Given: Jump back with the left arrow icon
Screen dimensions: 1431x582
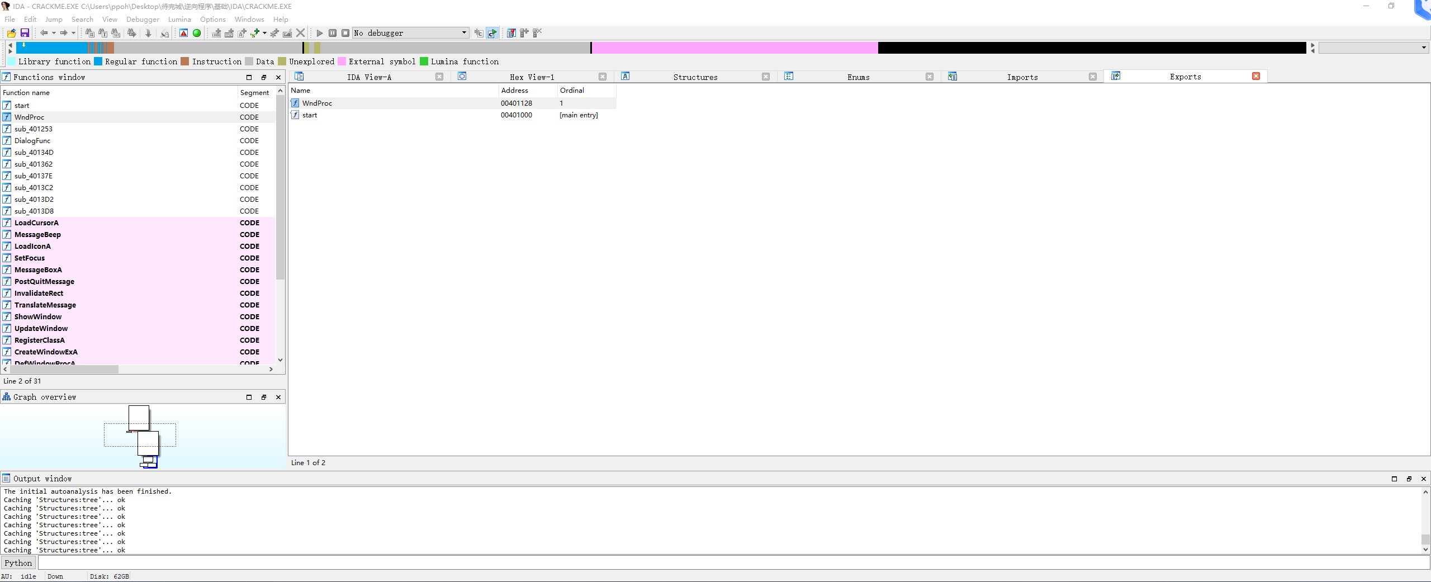Looking at the screenshot, I should [x=44, y=33].
